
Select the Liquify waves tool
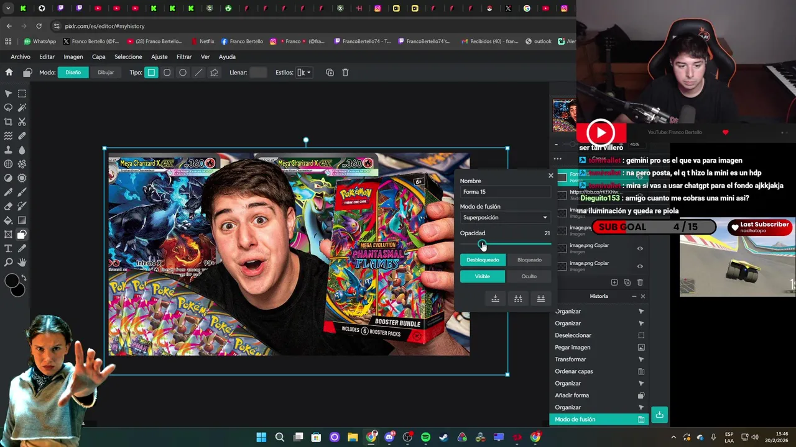[8, 135]
